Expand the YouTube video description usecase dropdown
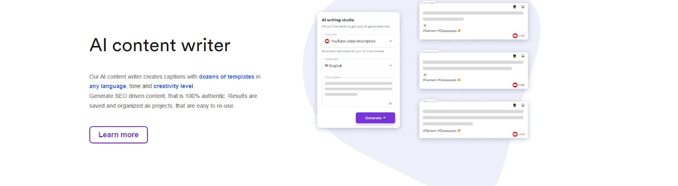This screenshot has width=678, height=186. [358, 41]
